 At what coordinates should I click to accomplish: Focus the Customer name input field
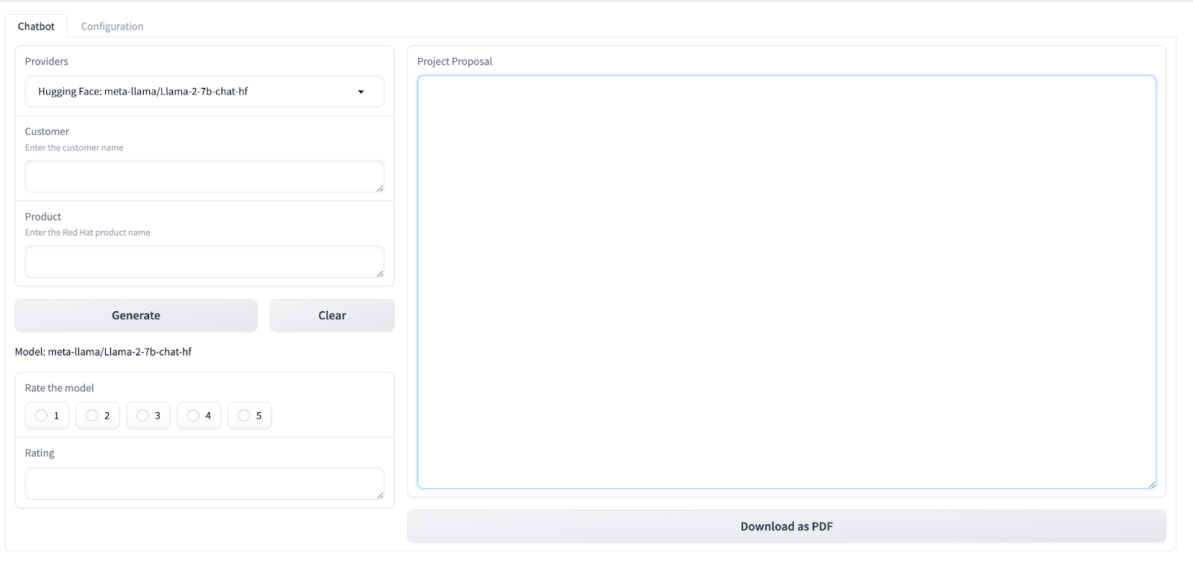(x=204, y=177)
